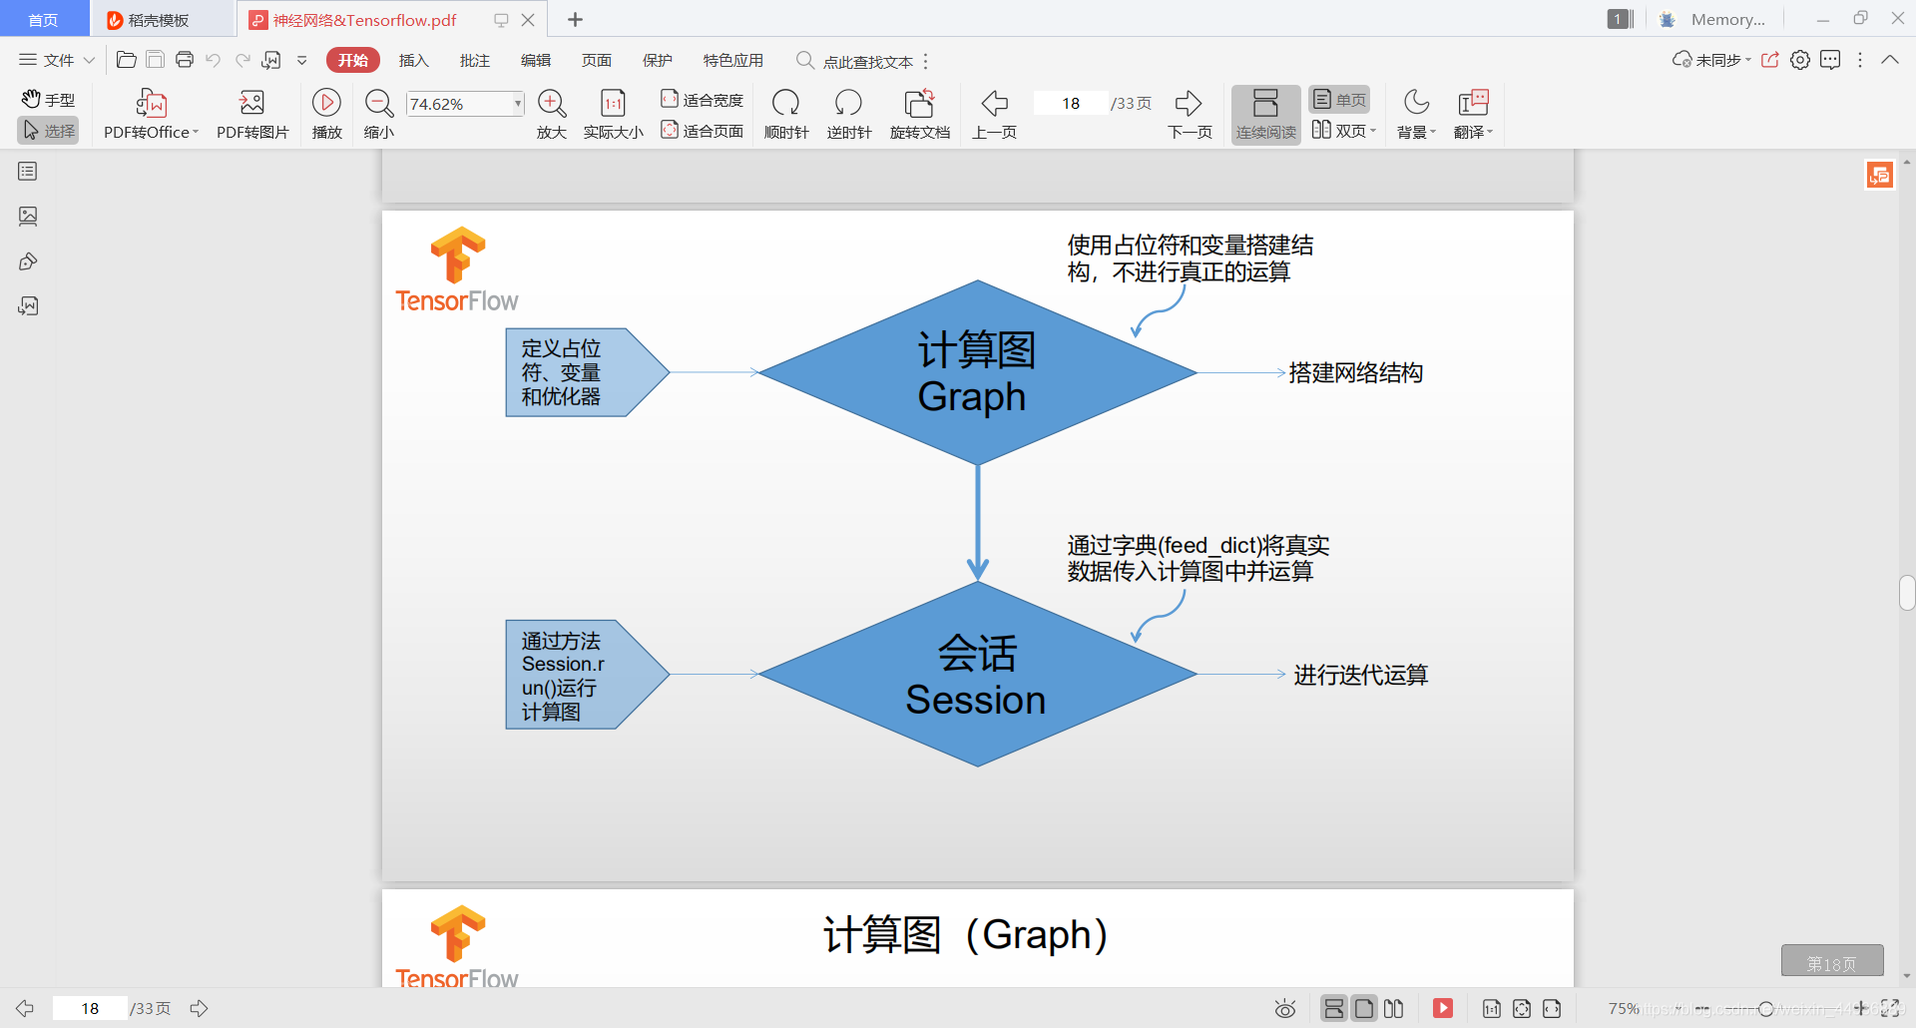Image resolution: width=1916 pixels, height=1028 pixels.
Task: Click the redo arrow
Action: pyautogui.click(x=242, y=60)
